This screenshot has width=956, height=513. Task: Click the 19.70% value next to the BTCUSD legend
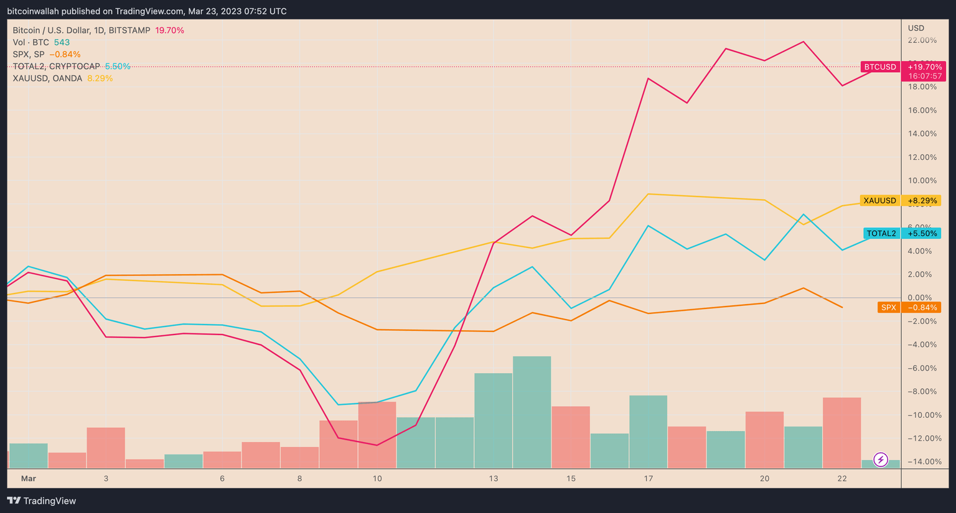[169, 29]
